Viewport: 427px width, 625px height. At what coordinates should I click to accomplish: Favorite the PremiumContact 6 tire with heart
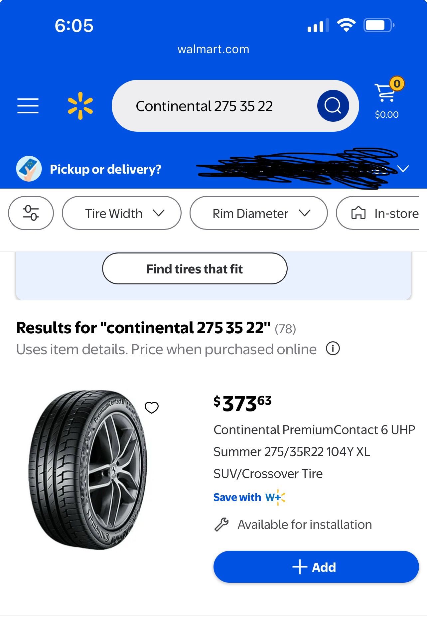coord(152,407)
